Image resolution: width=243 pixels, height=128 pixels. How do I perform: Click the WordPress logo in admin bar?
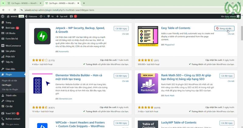(2, 16)
